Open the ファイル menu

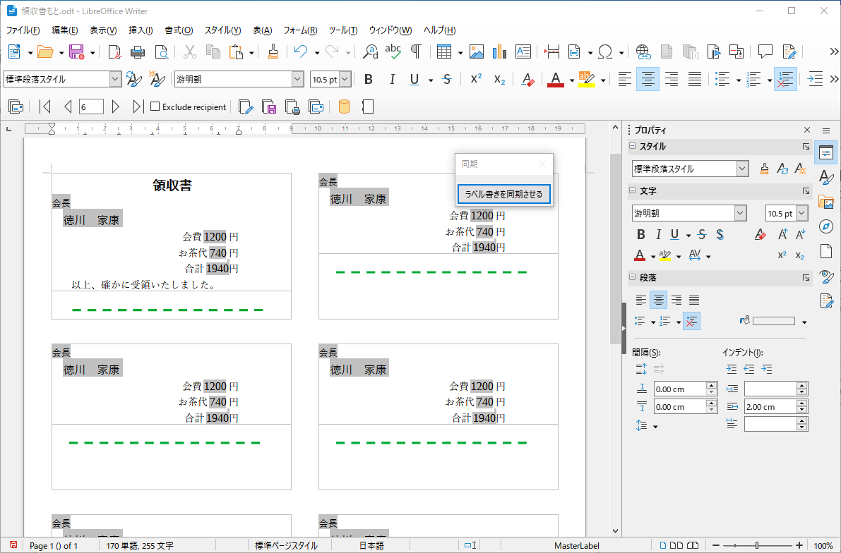tap(23, 30)
